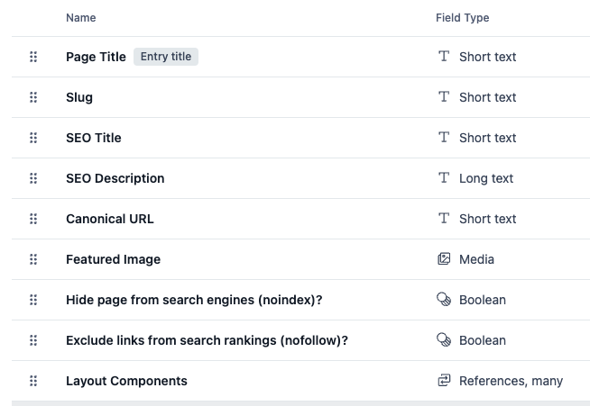Select the Layout Components field name
The width and height of the screenshot is (590, 406).
(x=126, y=381)
